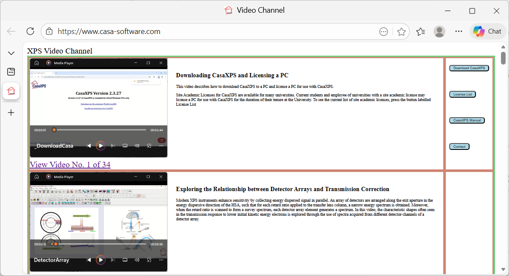Open the browser profile icon
The width and height of the screenshot is (509, 276).
pos(439,31)
